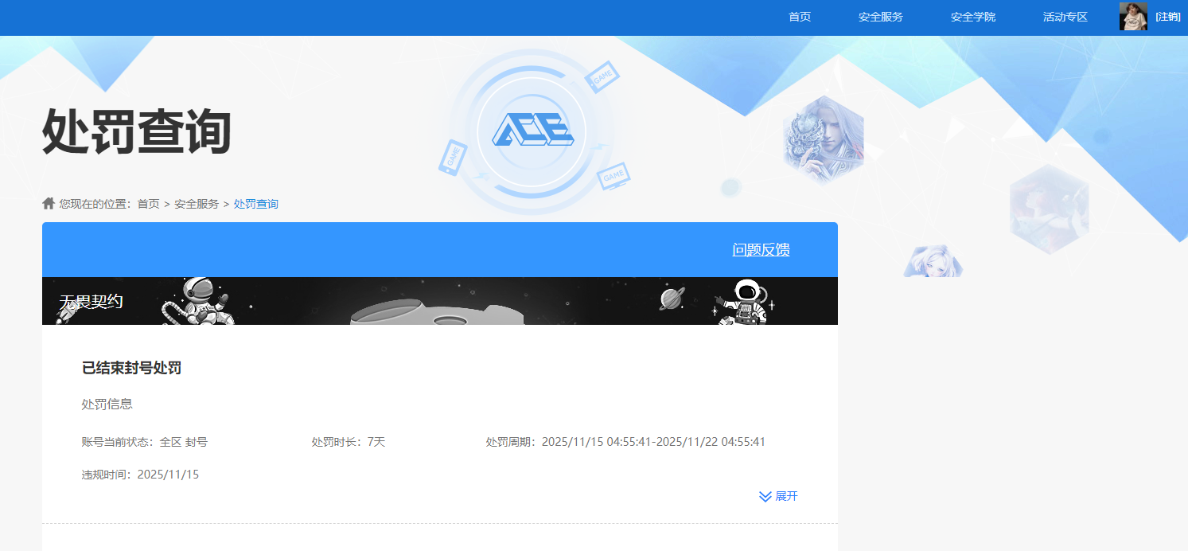Screen dimensions: 1188x551
Task: Open the user avatar profile picture
Action: 1132,17
